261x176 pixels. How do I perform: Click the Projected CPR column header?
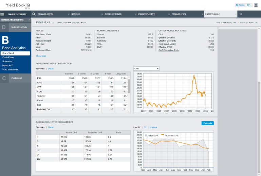point(95,132)
